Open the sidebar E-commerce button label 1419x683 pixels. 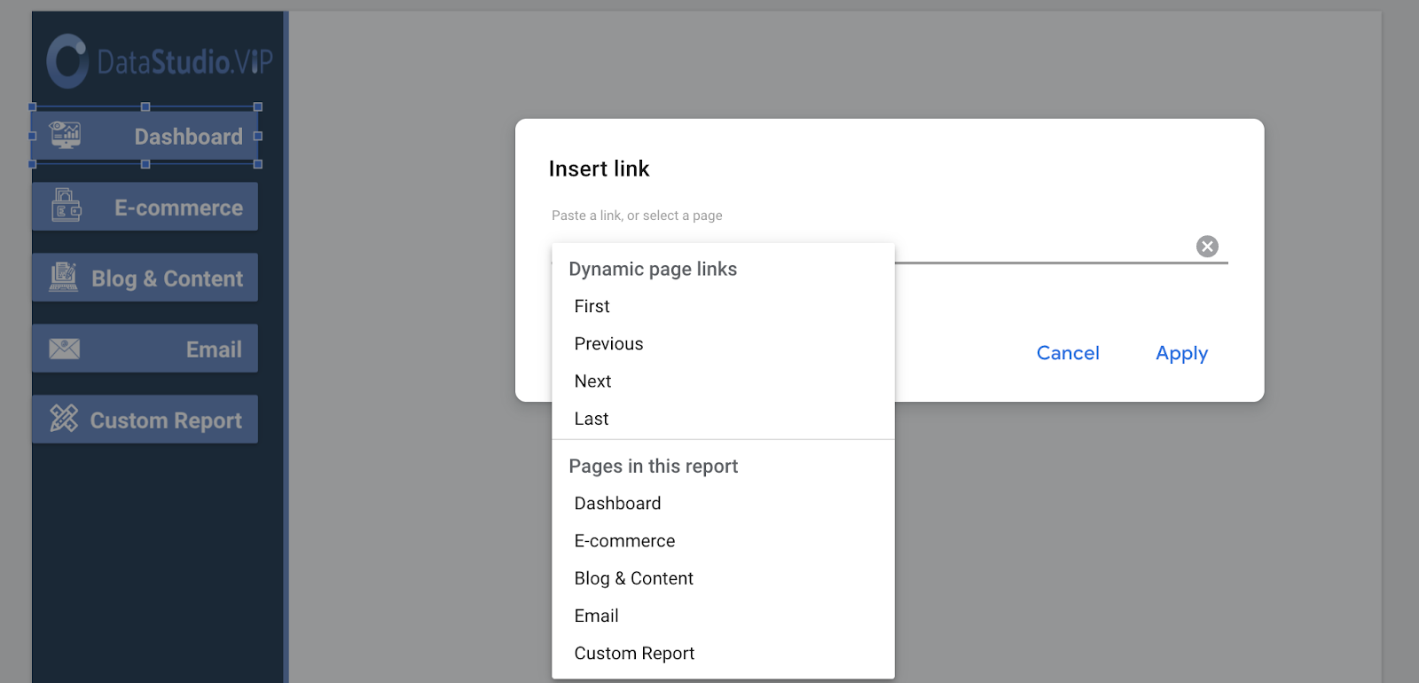tap(178, 208)
